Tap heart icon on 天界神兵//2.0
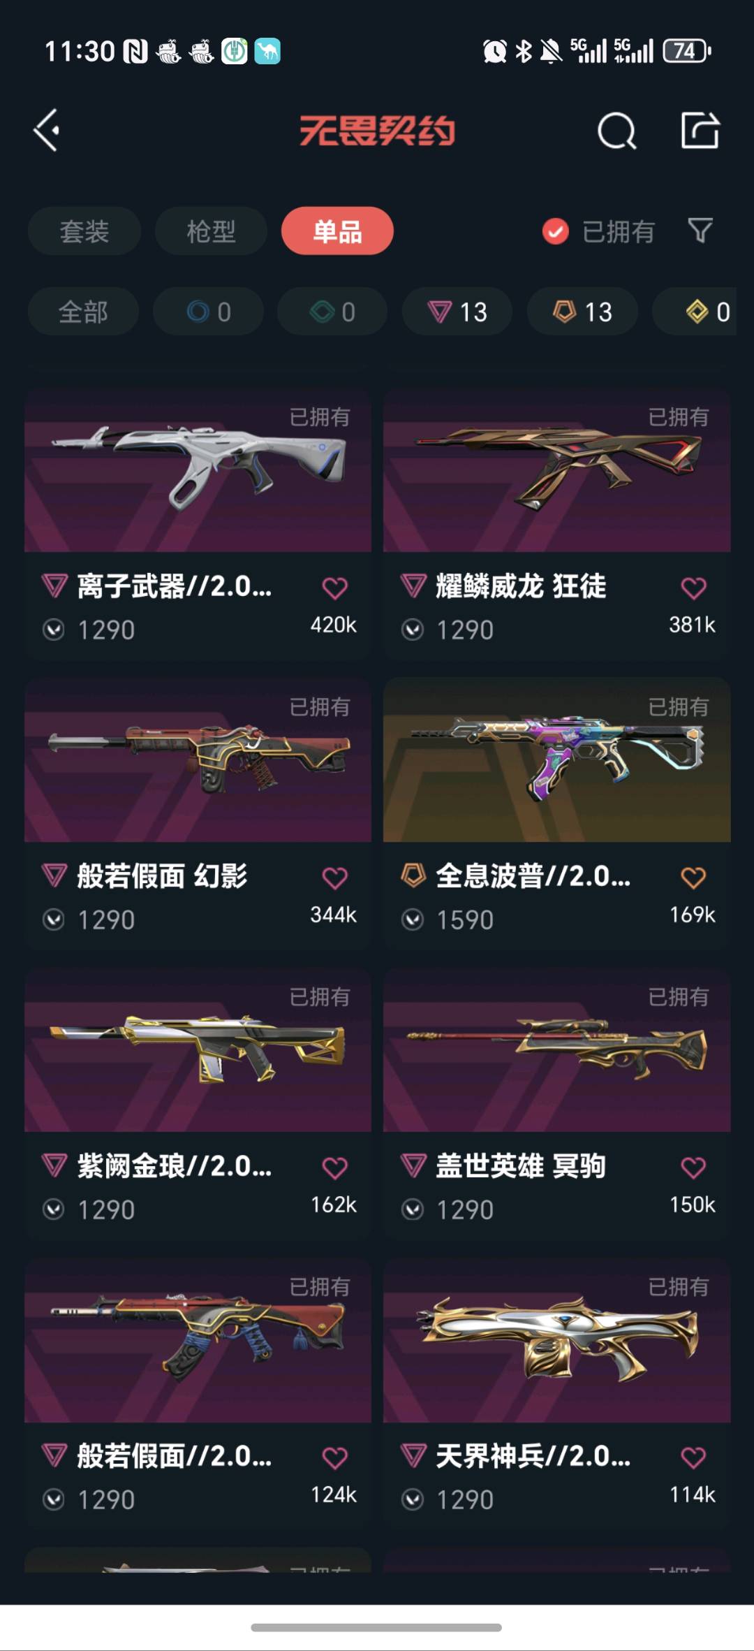The image size is (754, 1651). pyautogui.click(x=693, y=1457)
